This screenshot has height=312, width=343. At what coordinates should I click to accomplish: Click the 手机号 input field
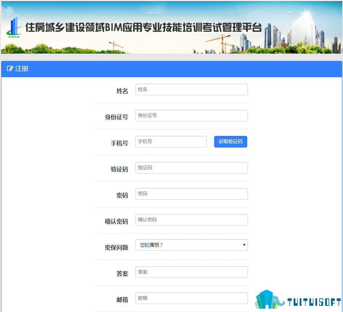coord(171,142)
